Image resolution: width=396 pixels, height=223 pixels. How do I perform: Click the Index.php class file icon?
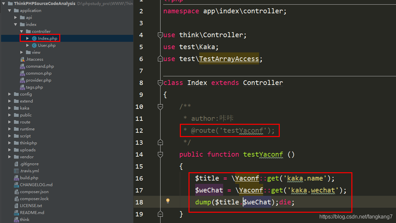pos(34,38)
